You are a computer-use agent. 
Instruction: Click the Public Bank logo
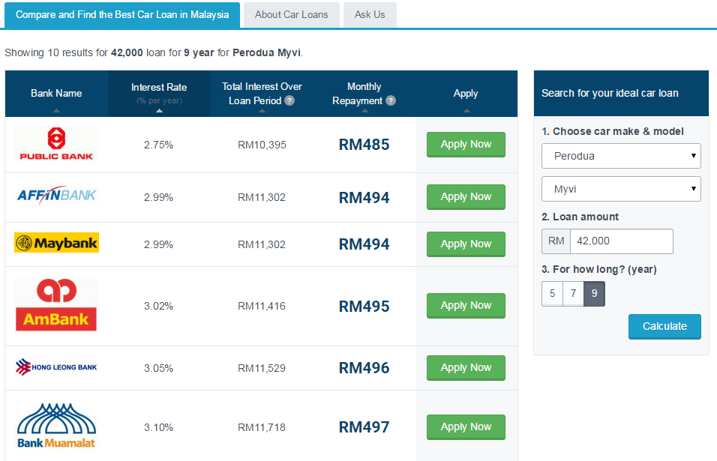pos(56,144)
